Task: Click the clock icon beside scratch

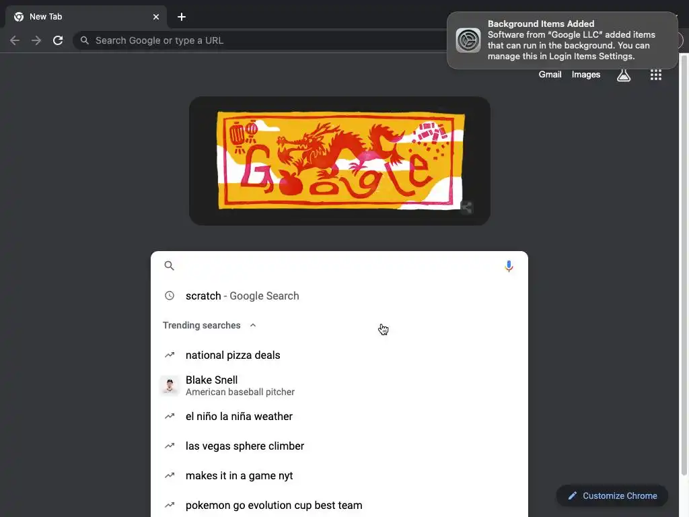Action: (169, 296)
